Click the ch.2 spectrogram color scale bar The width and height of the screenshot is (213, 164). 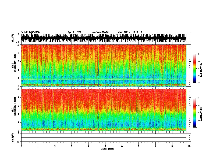(x=194, y=113)
